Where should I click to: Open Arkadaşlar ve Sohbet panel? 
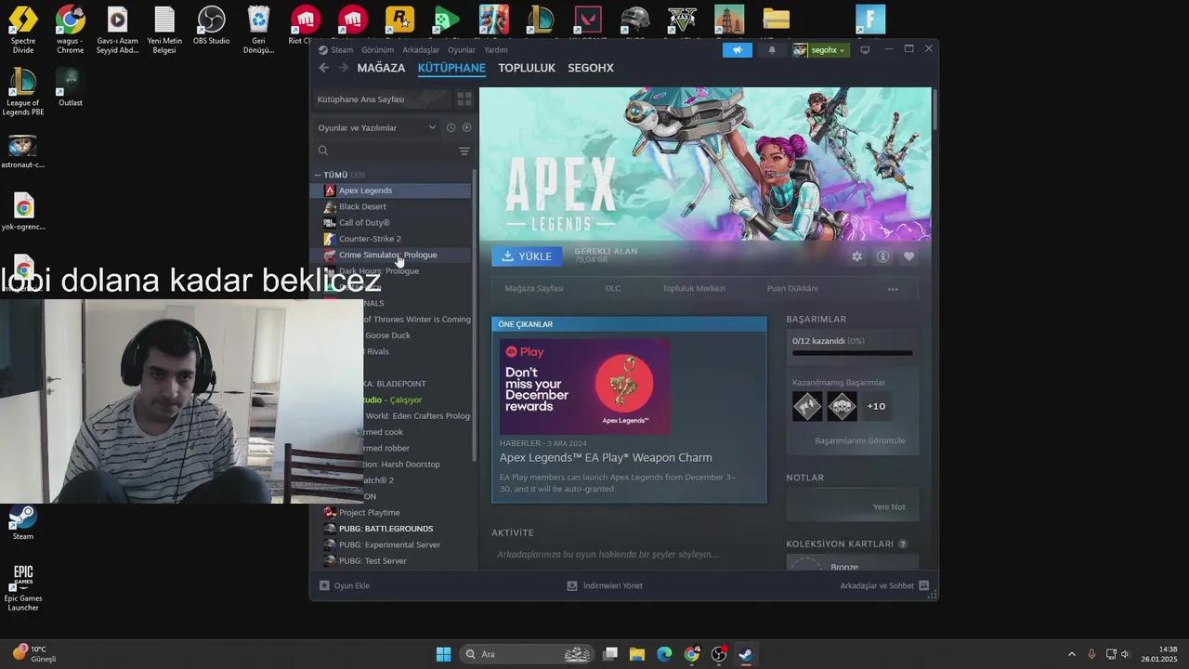[x=884, y=585]
